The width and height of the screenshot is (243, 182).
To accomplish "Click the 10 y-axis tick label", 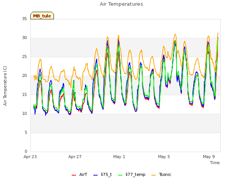I will pyautogui.click(x=24, y=114).
